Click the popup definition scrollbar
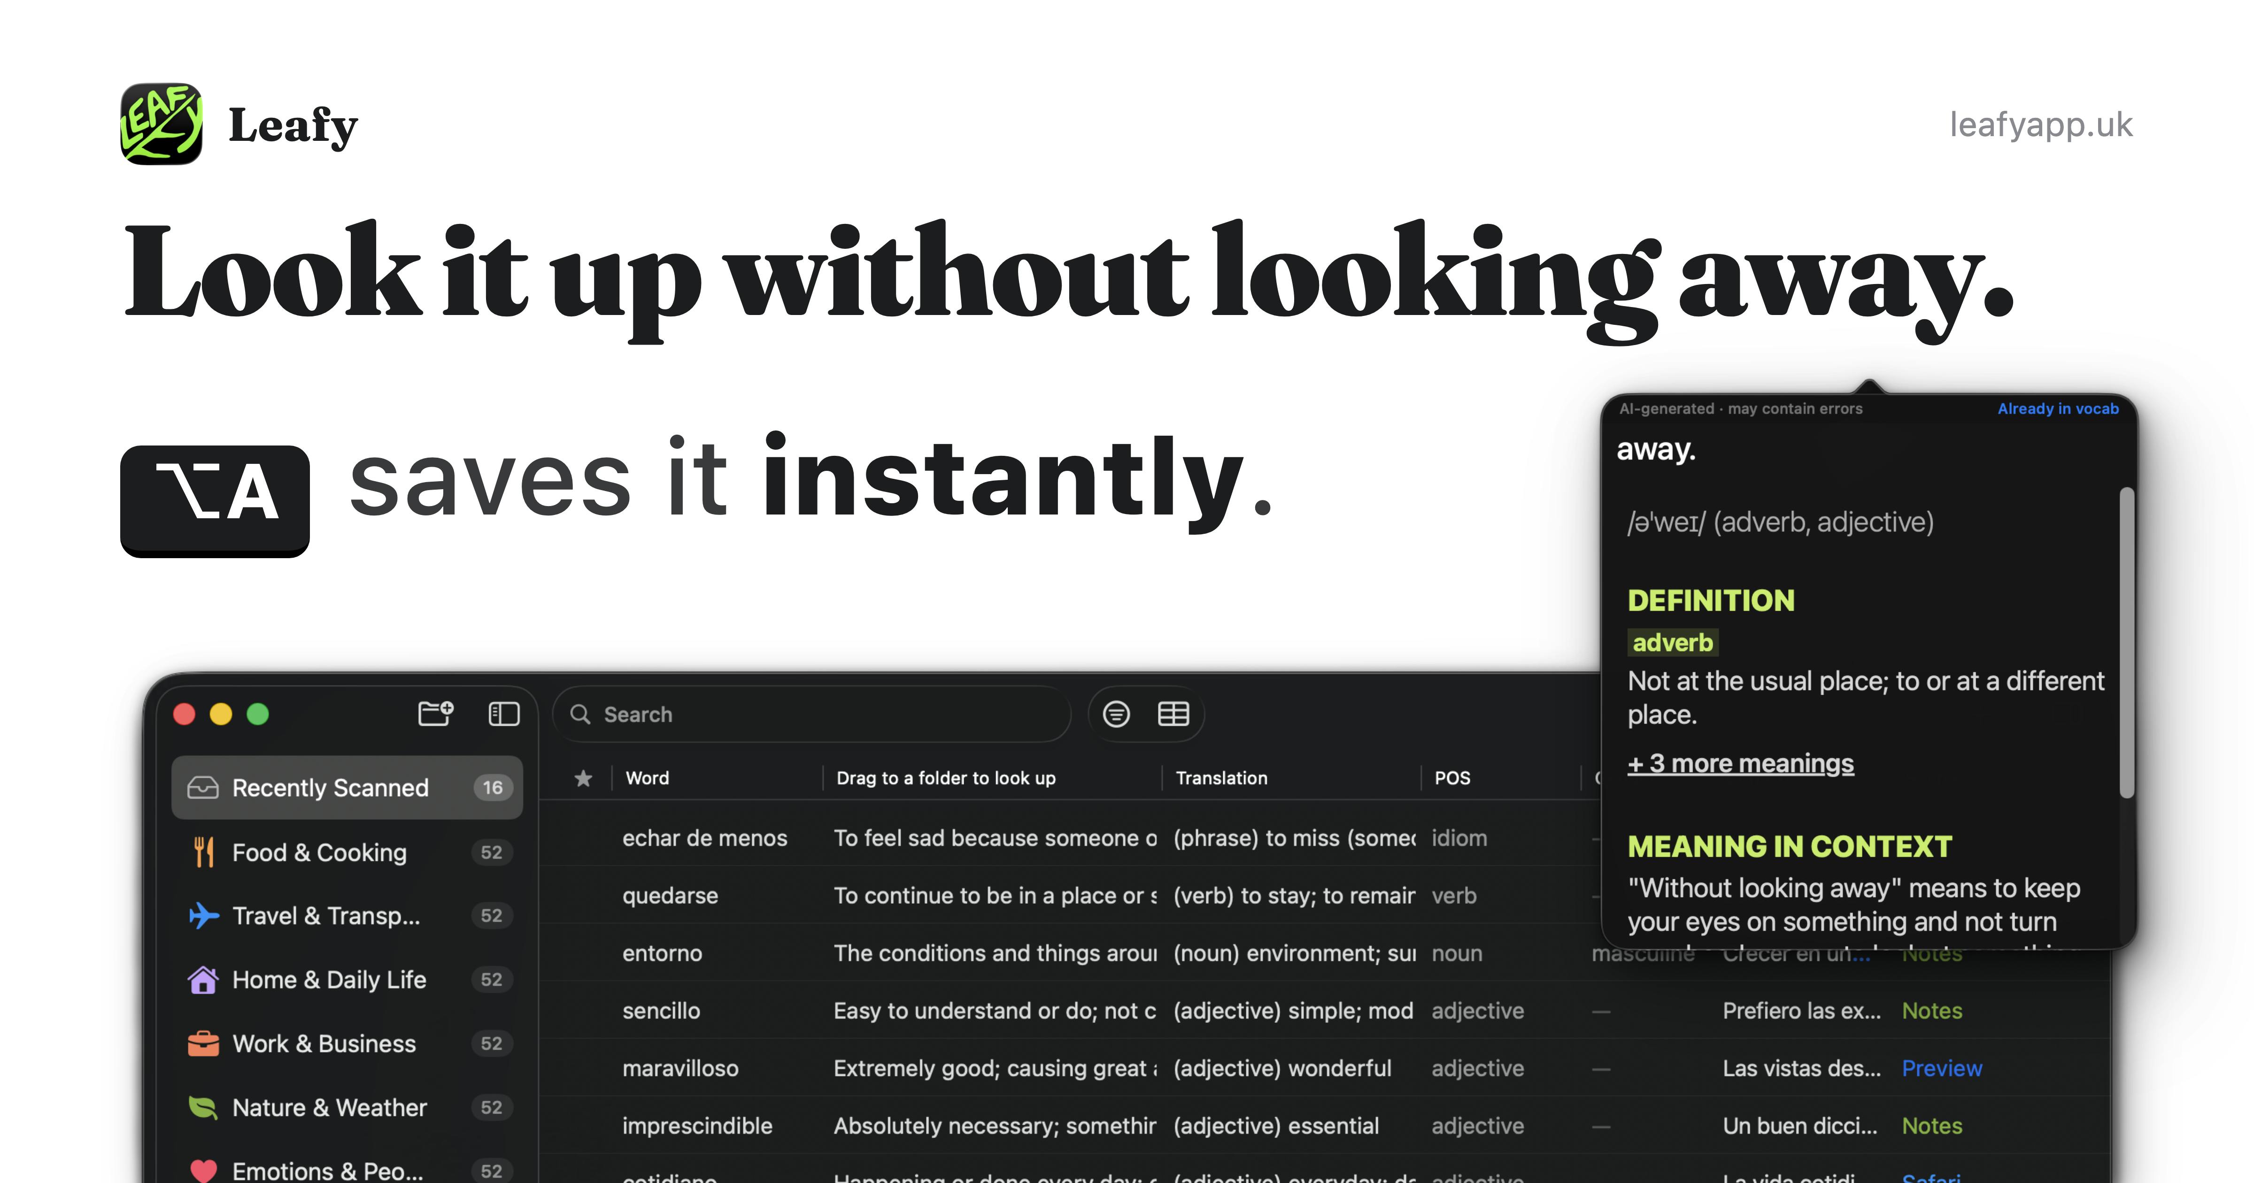The width and height of the screenshot is (2254, 1183). tap(2126, 642)
